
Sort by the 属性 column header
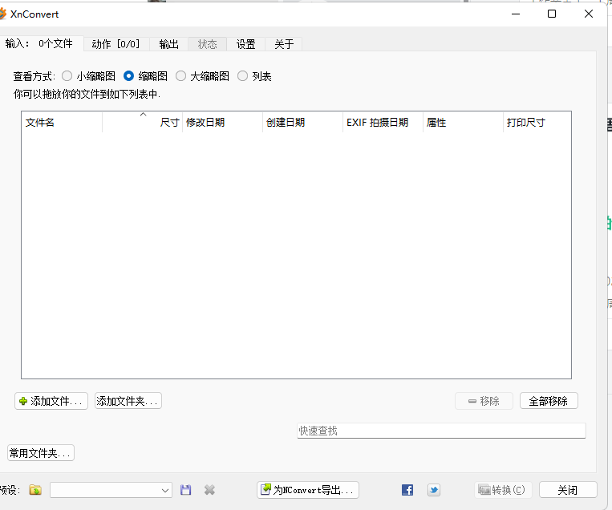464,122
